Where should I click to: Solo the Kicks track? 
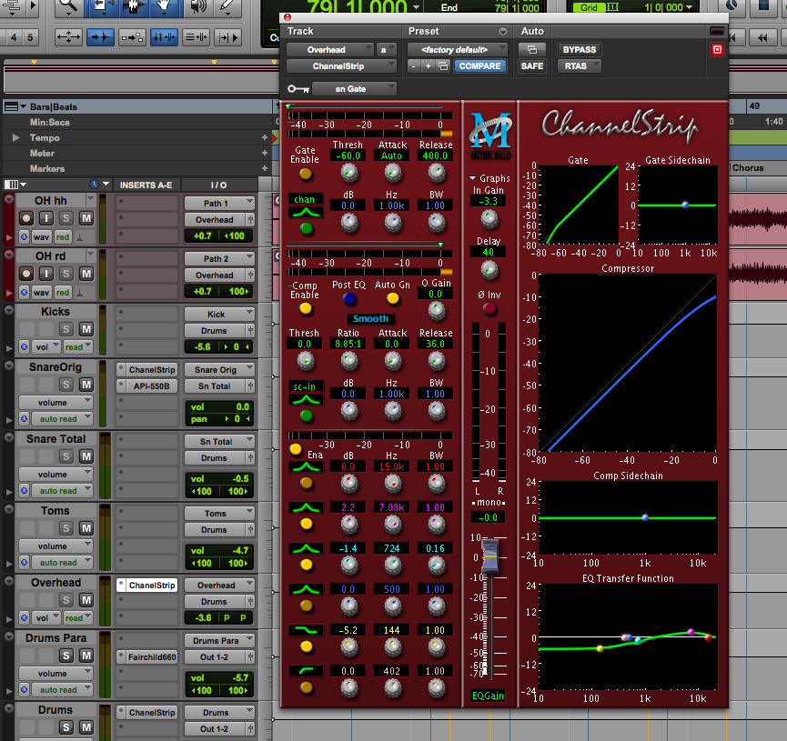66,329
